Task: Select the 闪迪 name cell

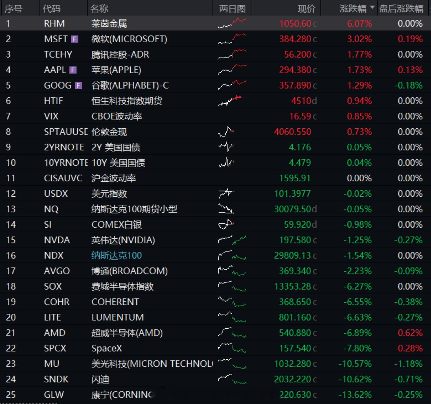Action: pyautogui.click(x=100, y=380)
